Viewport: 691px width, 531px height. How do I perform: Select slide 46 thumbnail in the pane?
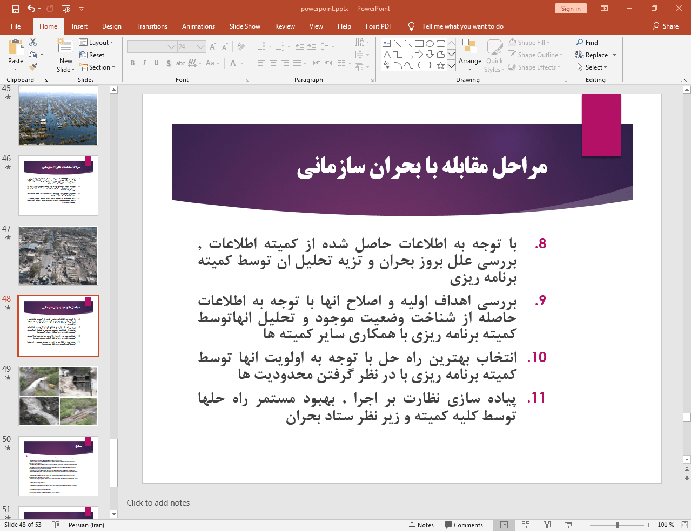point(58,185)
